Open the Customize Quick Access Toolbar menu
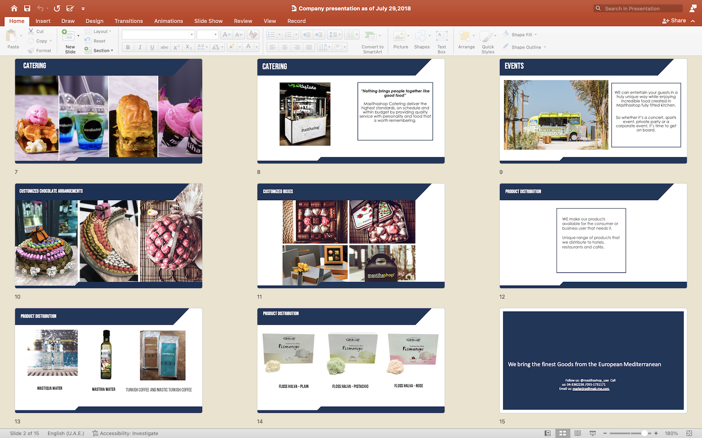 tap(83, 9)
